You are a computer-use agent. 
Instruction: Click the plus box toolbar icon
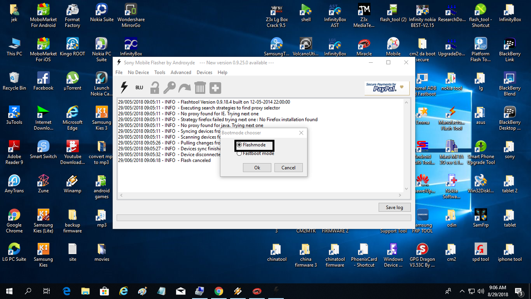click(x=215, y=88)
